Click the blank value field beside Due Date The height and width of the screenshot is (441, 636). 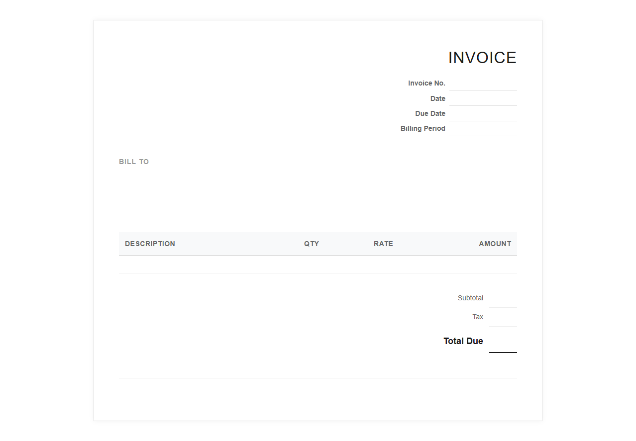click(x=483, y=113)
